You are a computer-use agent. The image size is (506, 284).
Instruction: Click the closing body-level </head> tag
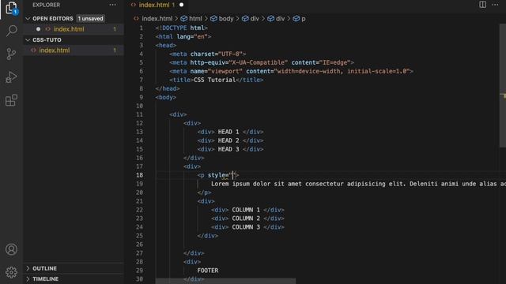pyautogui.click(x=168, y=88)
